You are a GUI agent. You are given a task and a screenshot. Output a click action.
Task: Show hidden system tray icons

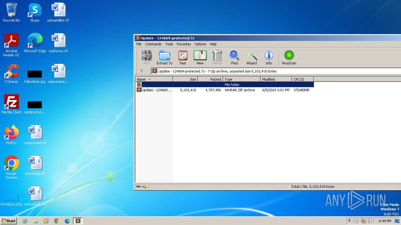point(349,221)
